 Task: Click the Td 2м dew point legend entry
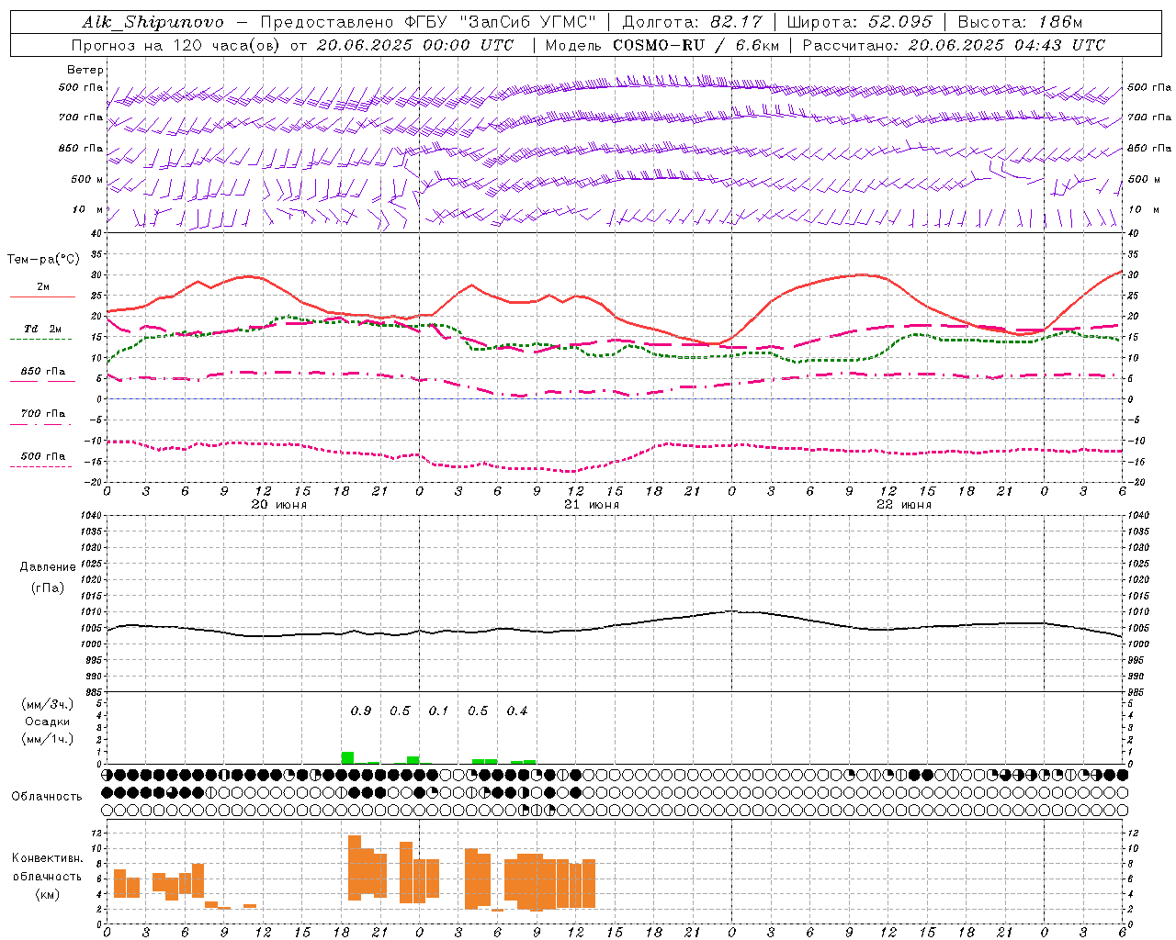(x=43, y=329)
